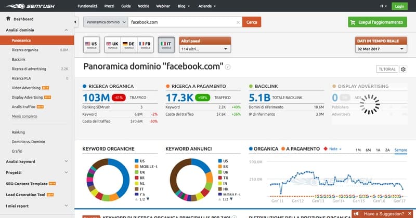The height and width of the screenshot is (218, 416).
Task: Open the Dashboard home icon
Action: click(x=8, y=19)
